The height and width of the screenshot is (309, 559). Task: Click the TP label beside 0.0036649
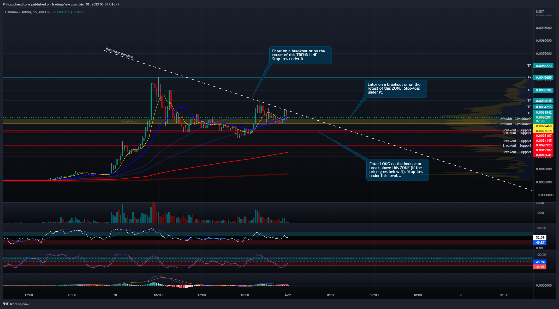point(529,101)
